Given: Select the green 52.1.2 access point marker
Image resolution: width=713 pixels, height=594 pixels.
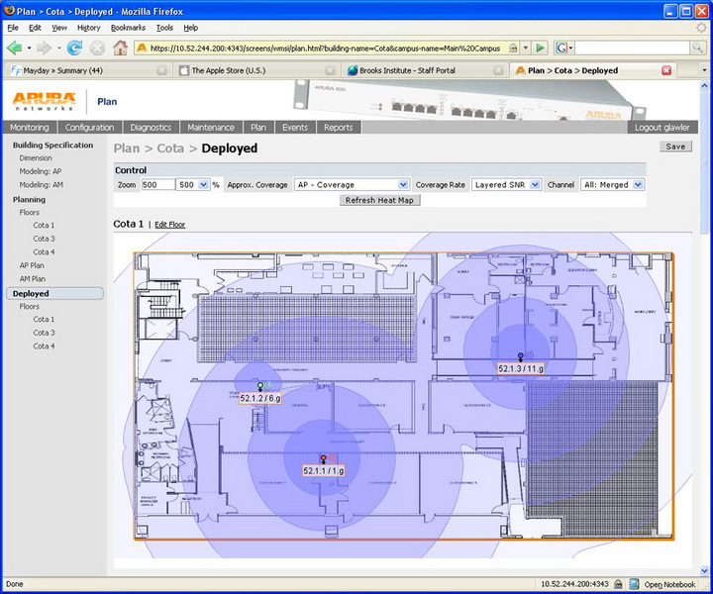Looking at the screenshot, I should point(260,385).
